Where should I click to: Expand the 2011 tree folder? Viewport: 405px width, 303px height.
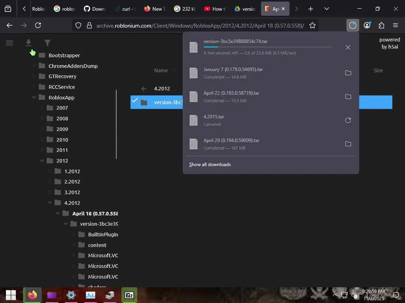point(42,150)
